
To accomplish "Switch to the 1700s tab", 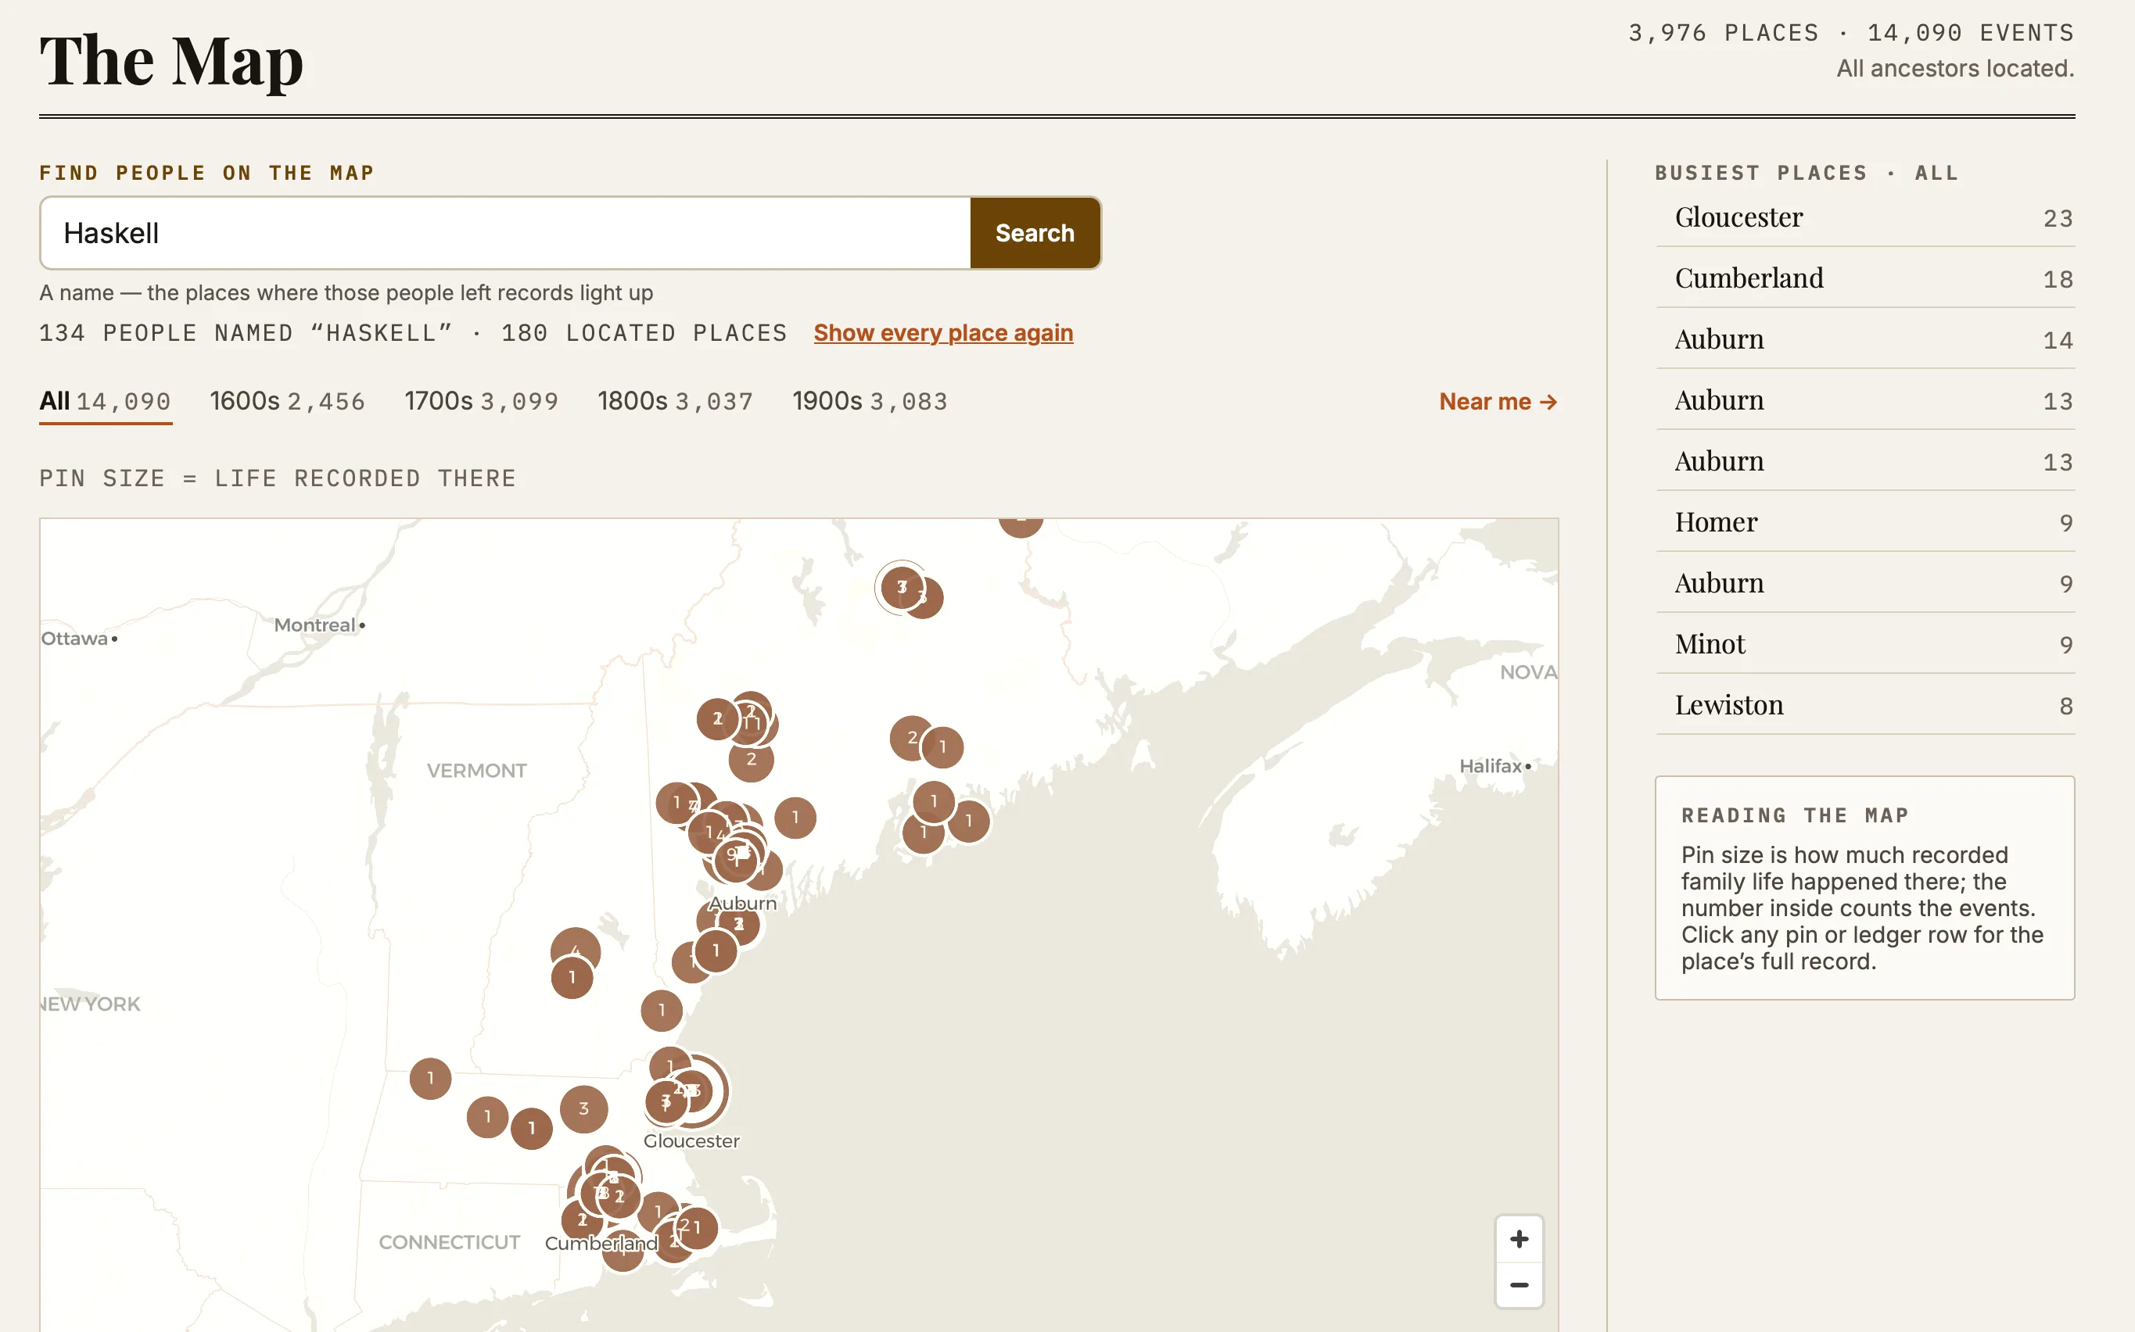I will point(481,402).
